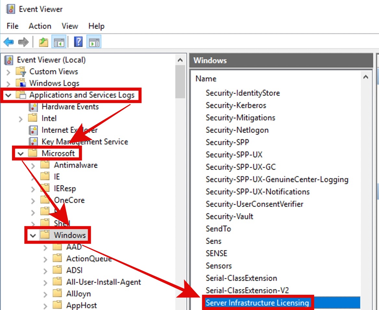Toggle the Show/Hide Console Tree icon
This screenshot has height=310, width=379.
(x=59, y=42)
